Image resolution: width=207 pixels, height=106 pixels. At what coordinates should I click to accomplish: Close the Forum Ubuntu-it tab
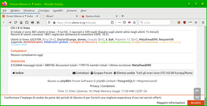coord(37,16)
